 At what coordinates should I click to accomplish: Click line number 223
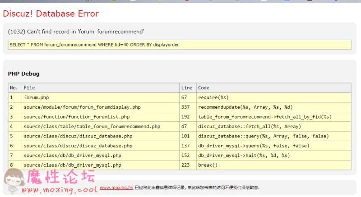(x=185, y=165)
